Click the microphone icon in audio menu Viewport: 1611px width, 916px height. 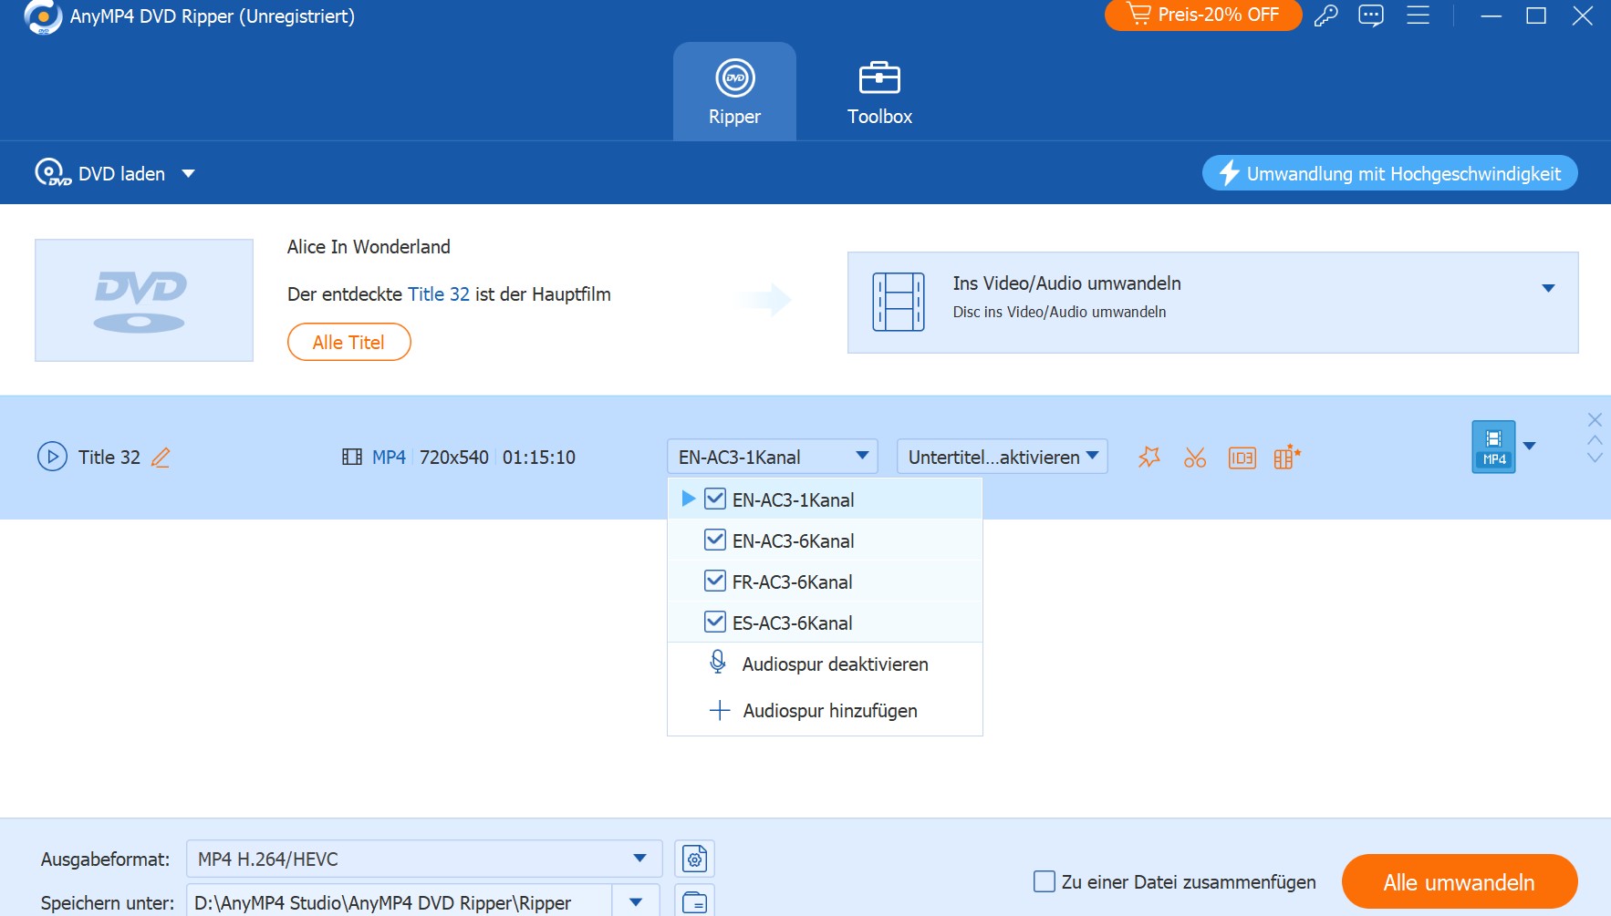[x=718, y=662]
